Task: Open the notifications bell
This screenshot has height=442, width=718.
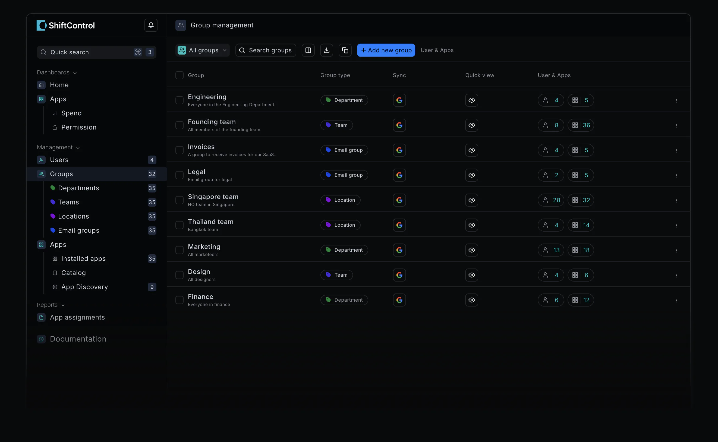Action: pos(151,25)
